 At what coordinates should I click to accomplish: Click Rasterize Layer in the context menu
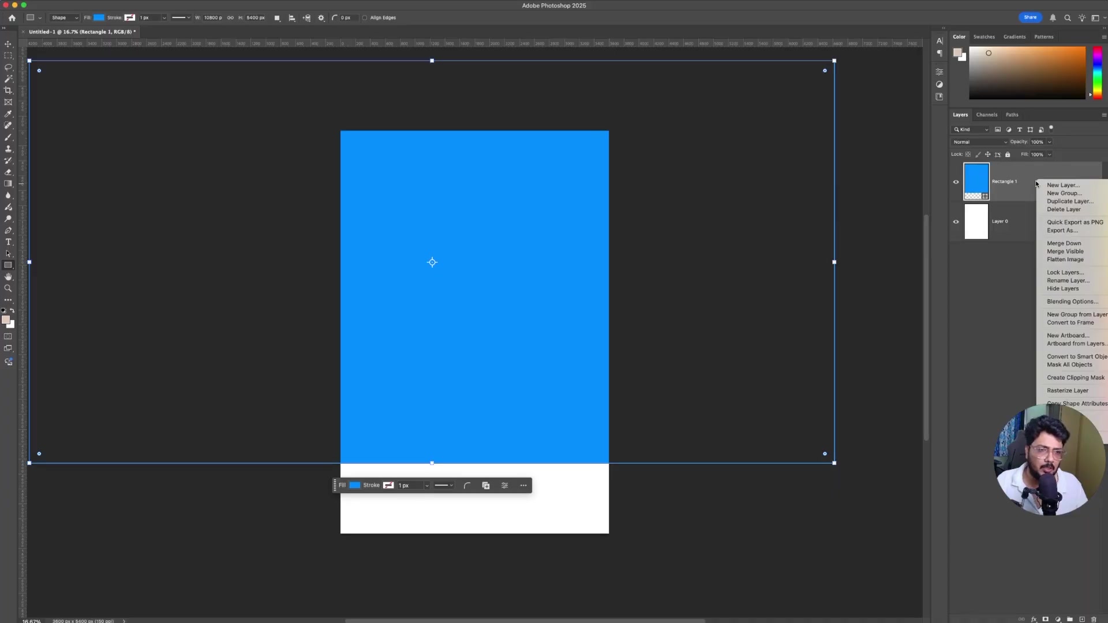[1067, 391]
